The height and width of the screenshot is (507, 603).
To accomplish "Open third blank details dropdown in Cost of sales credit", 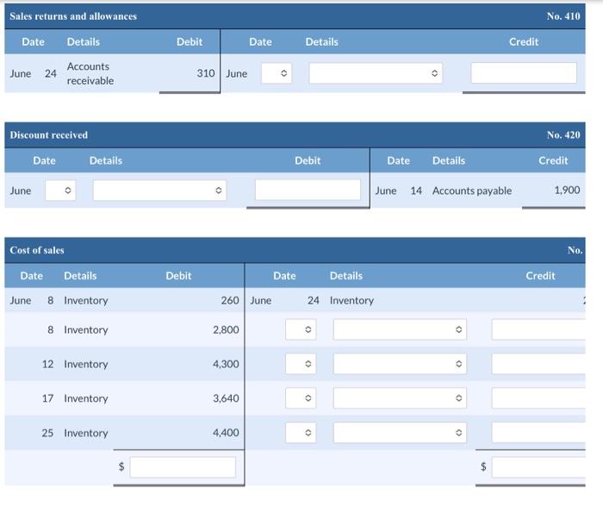I will click(x=400, y=398).
